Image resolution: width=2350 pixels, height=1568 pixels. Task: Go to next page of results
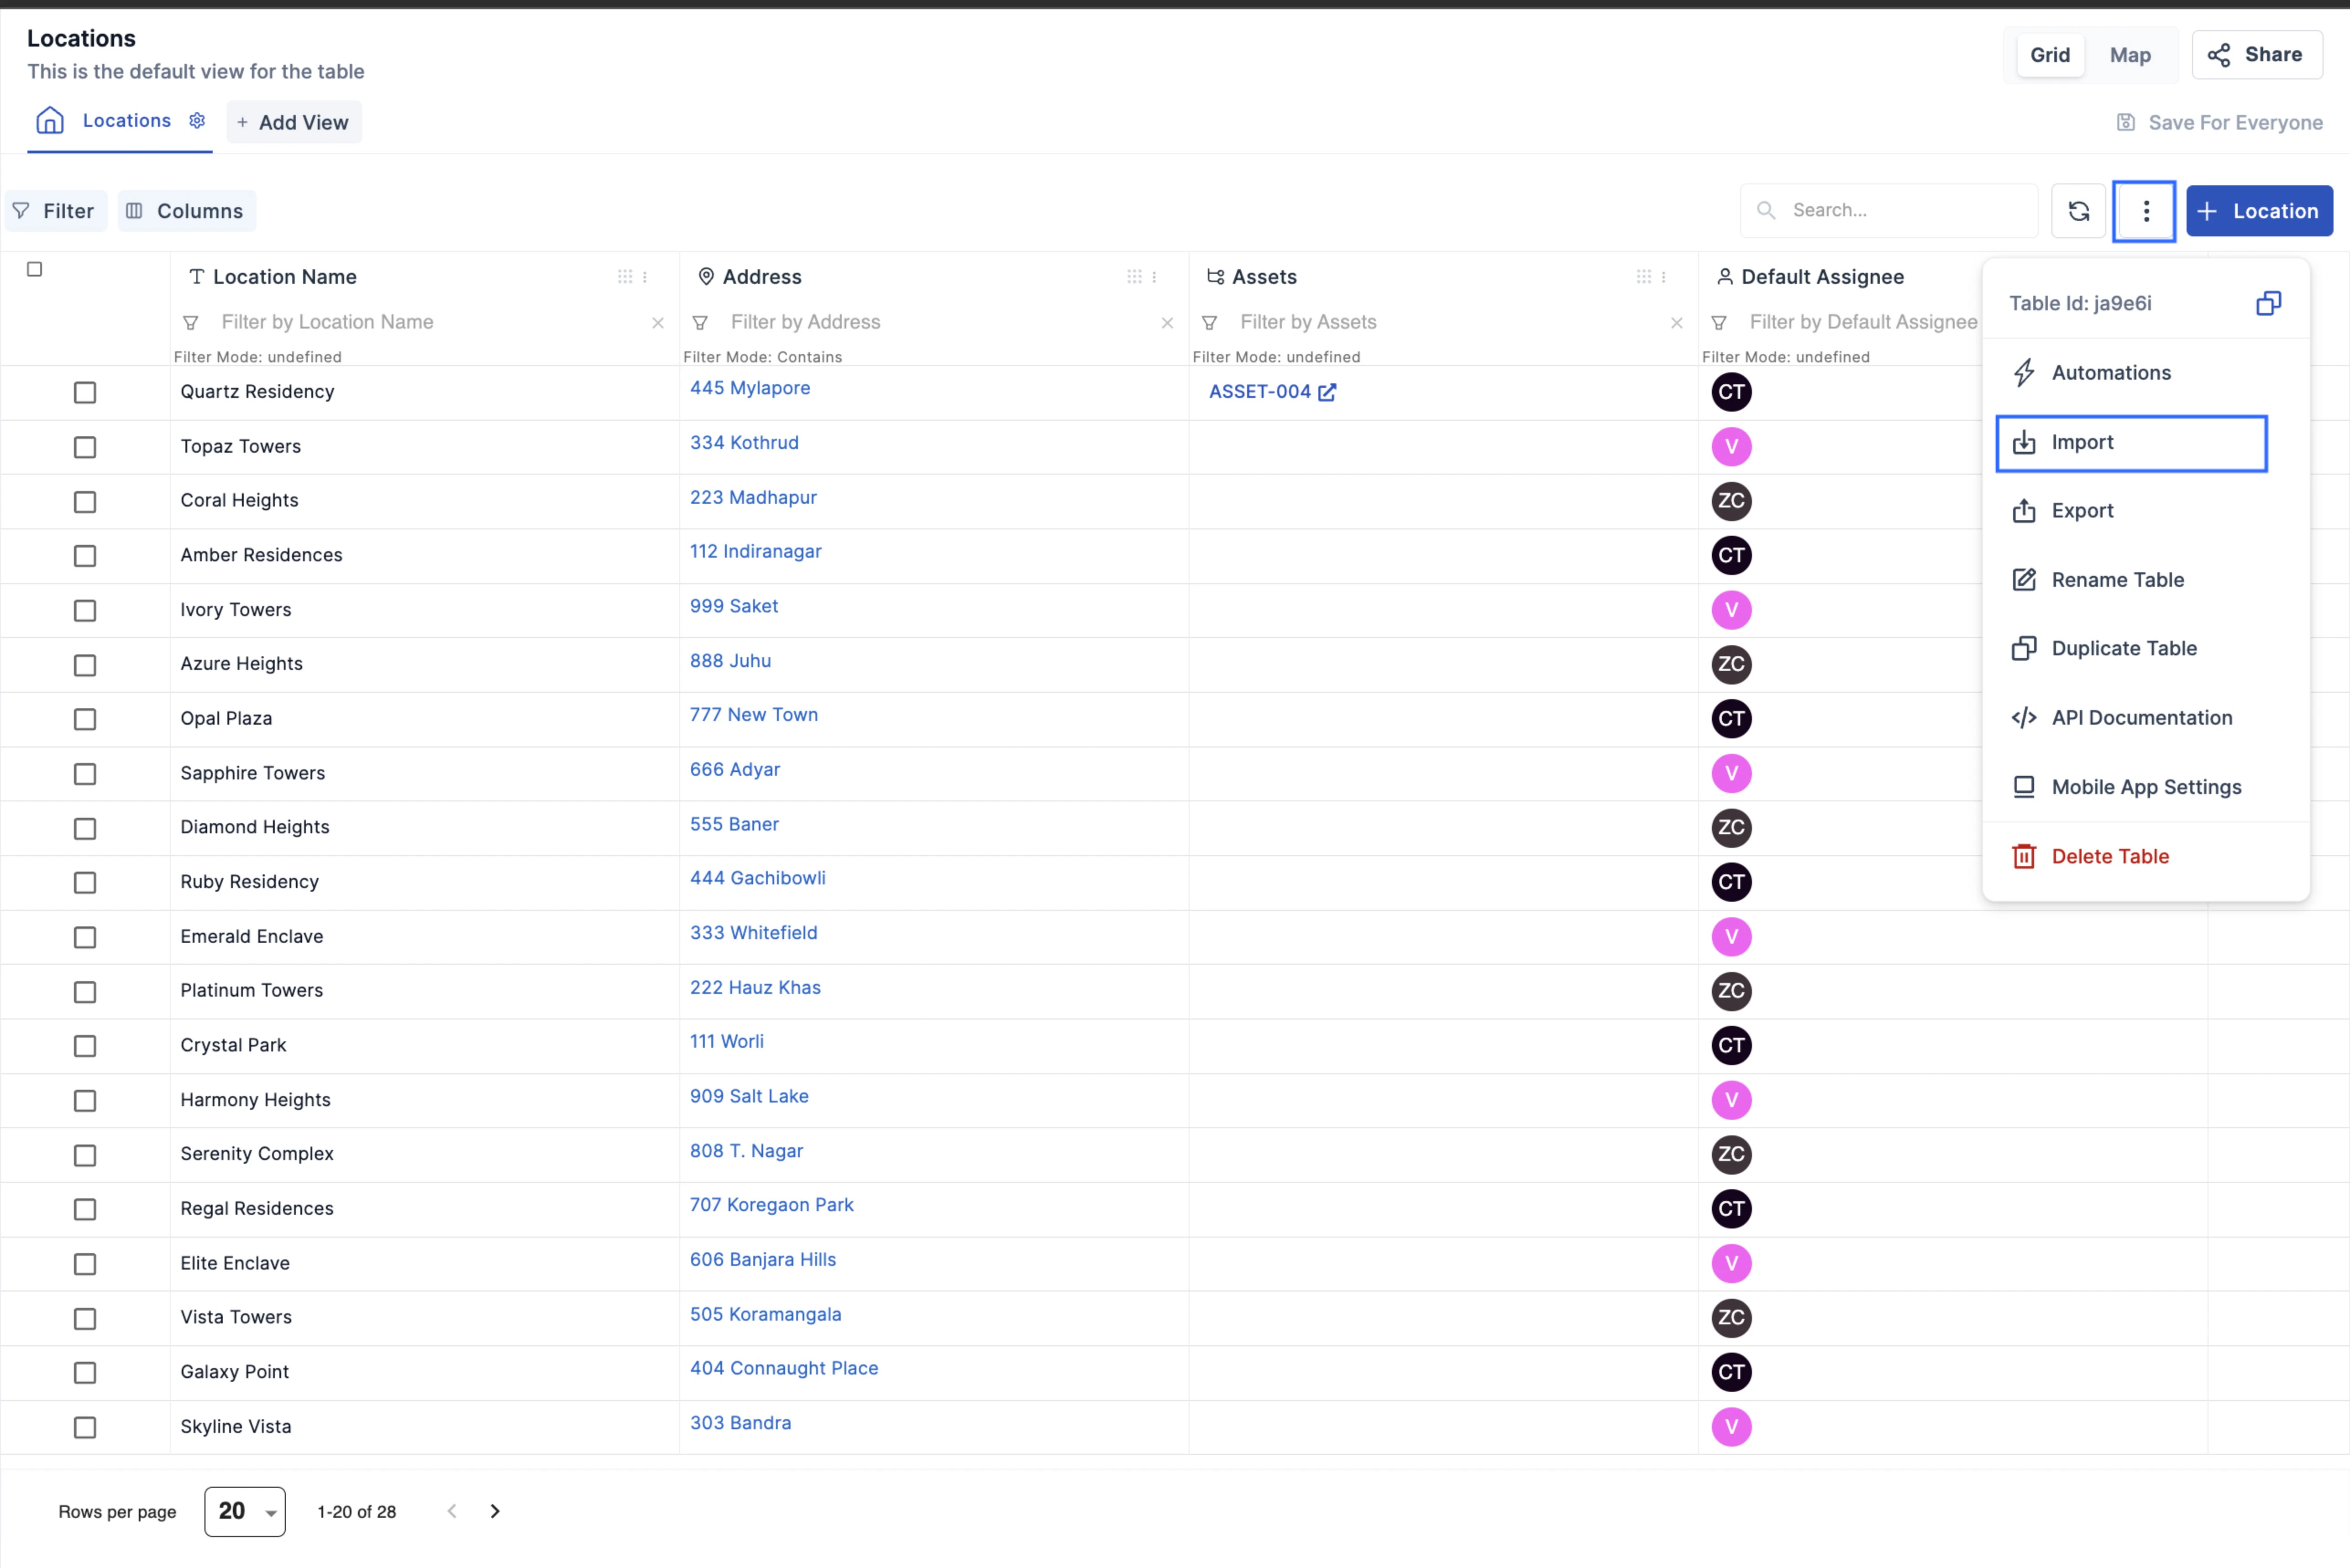(x=494, y=1511)
